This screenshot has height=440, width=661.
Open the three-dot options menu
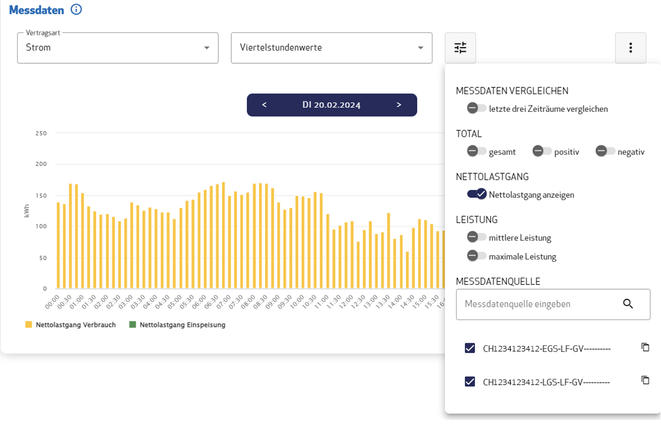630,48
